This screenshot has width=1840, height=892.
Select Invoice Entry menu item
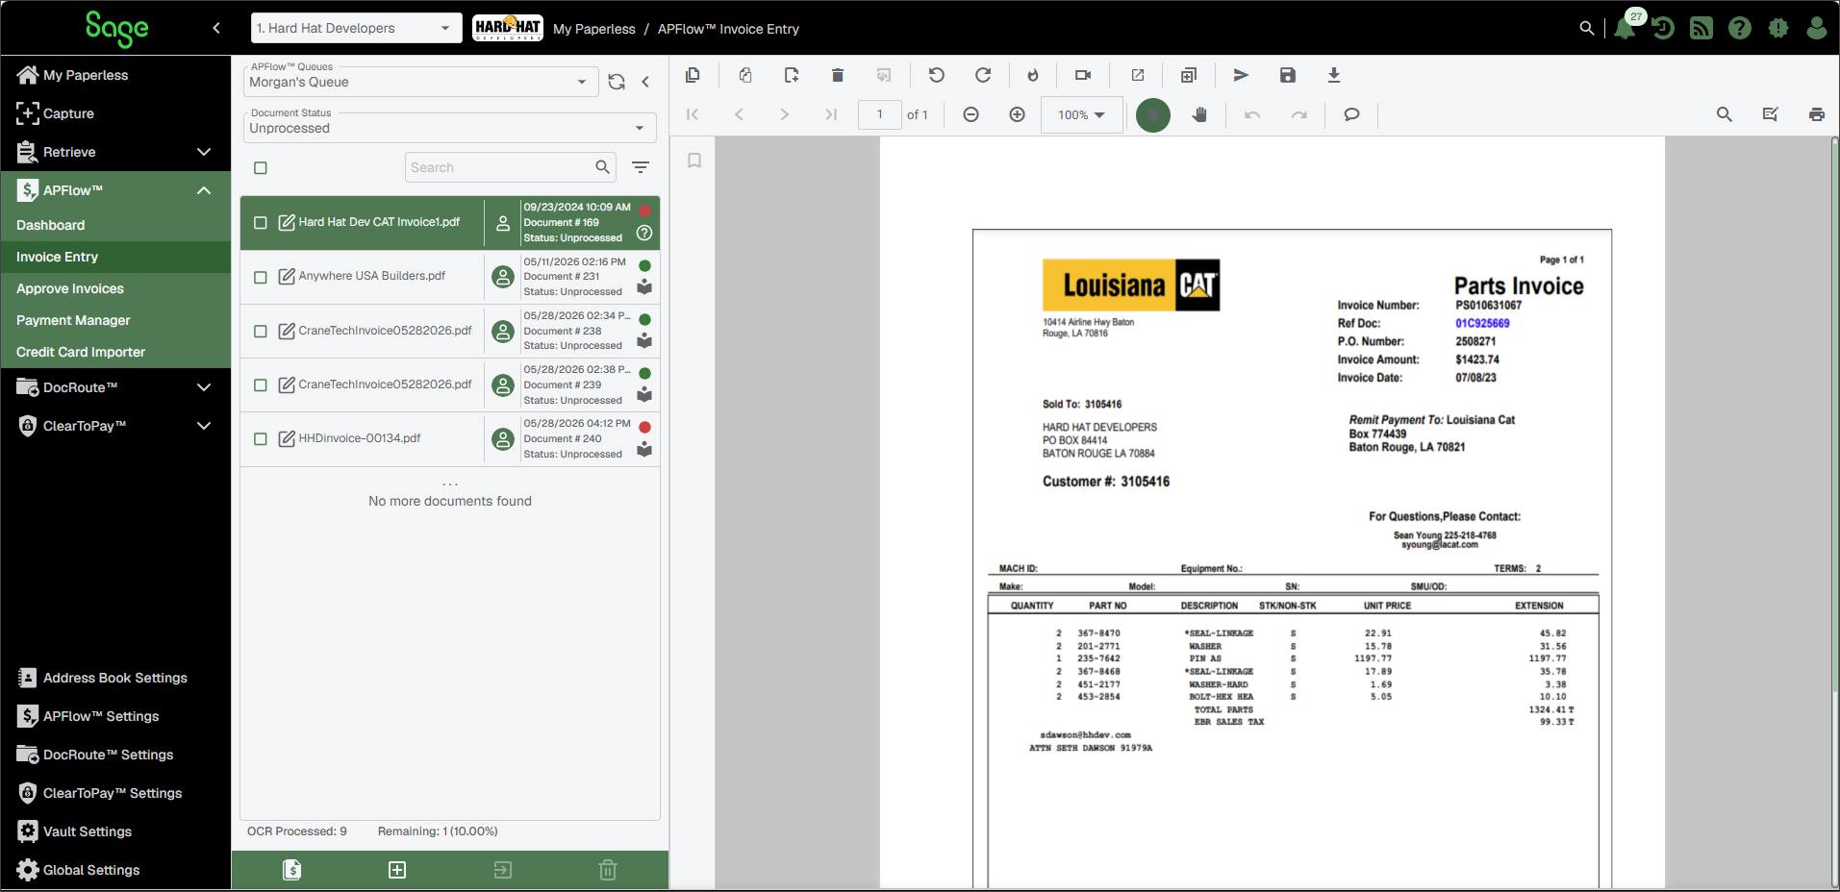(115, 257)
